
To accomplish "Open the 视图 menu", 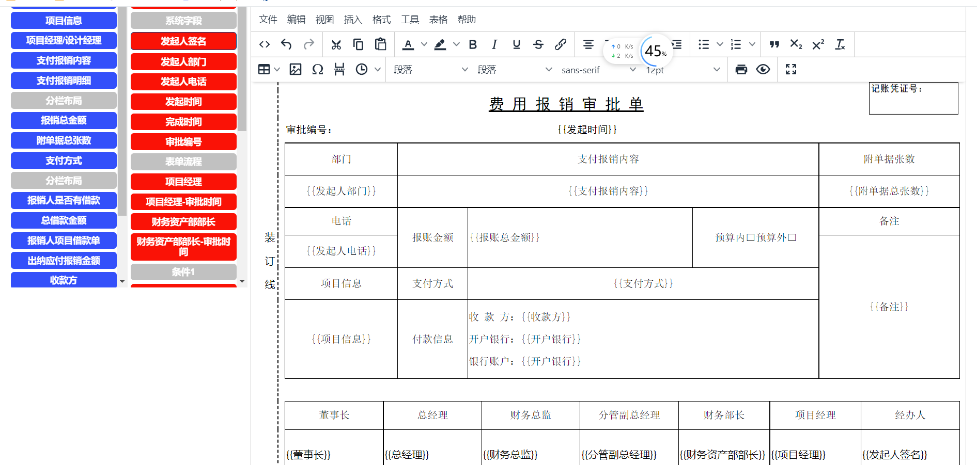I will click(x=324, y=20).
